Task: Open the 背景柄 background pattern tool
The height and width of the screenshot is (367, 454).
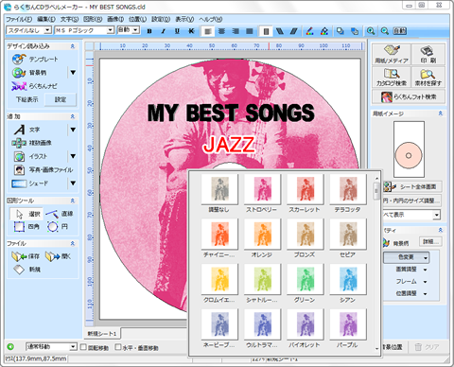Action: click(x=29, y=73)
